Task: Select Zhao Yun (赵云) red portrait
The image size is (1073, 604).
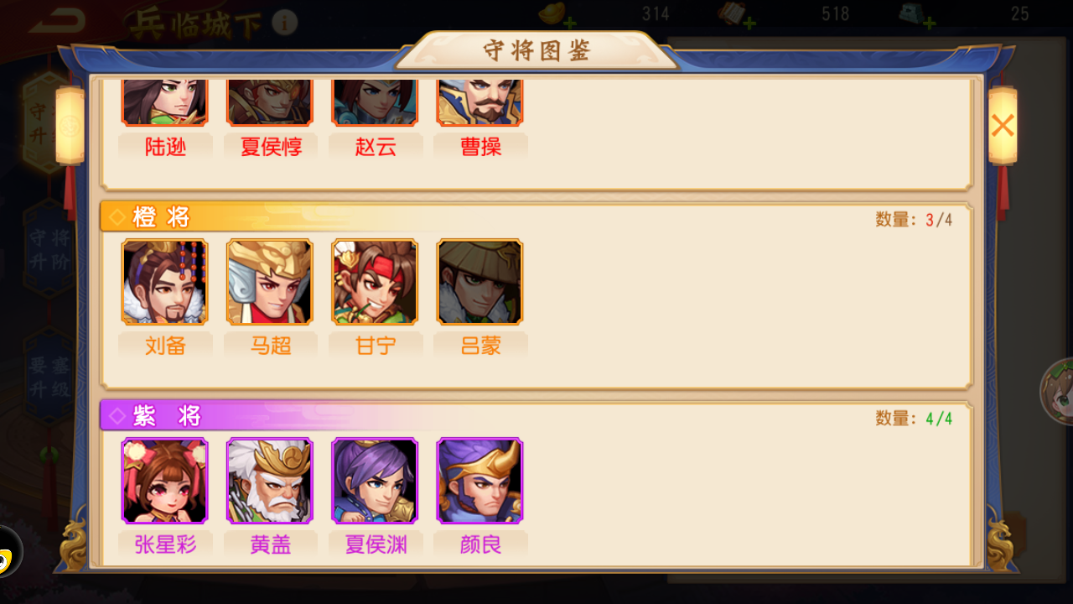Action: click(x=375, y=102)
